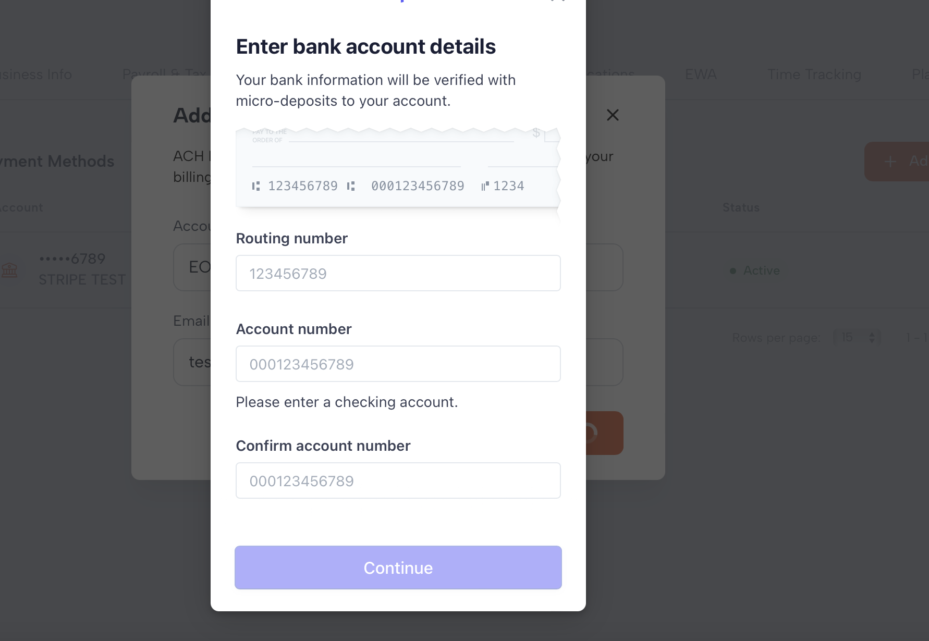Switch to the EWA tab

[701, 75]
